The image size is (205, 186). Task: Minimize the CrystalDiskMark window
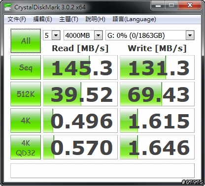[x=158, y=5]
